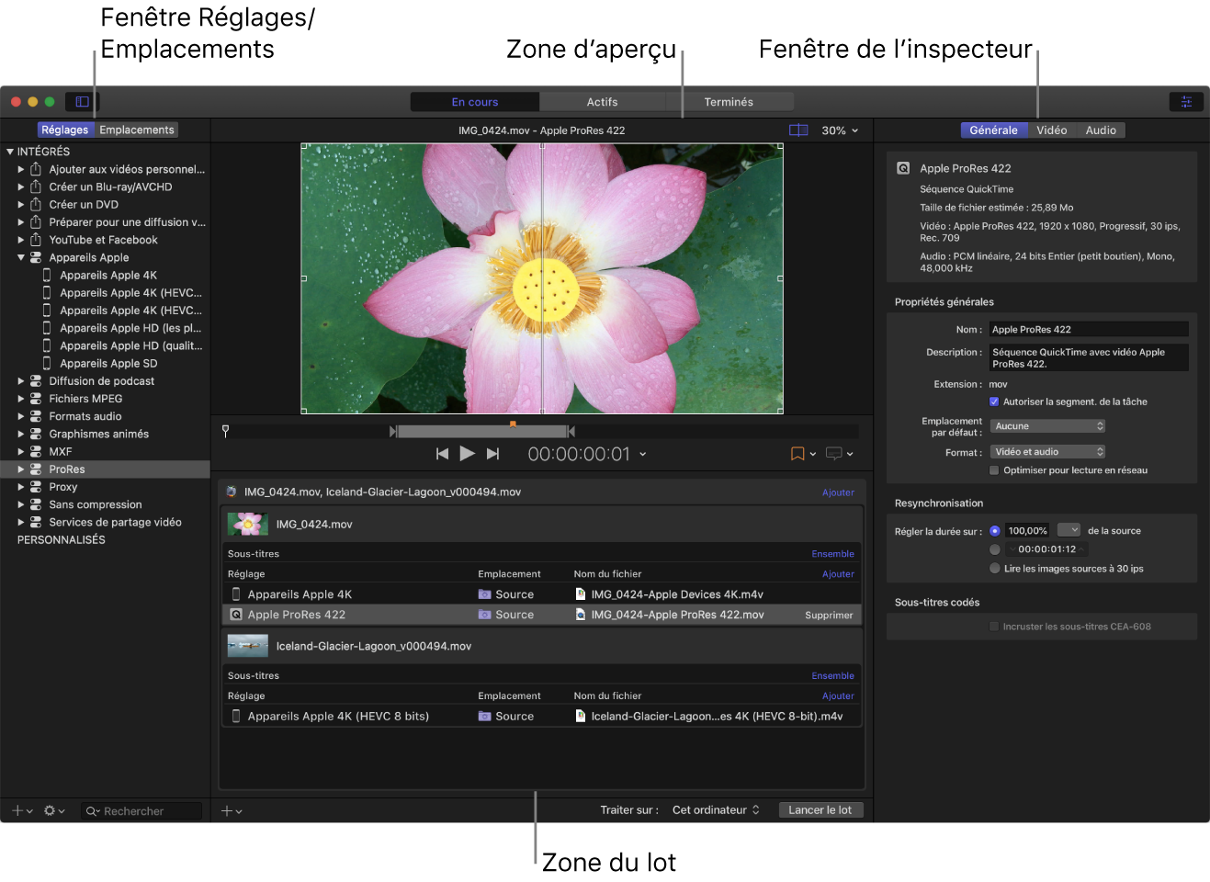
Task: Select the Réglages tab
Action: 65,130
